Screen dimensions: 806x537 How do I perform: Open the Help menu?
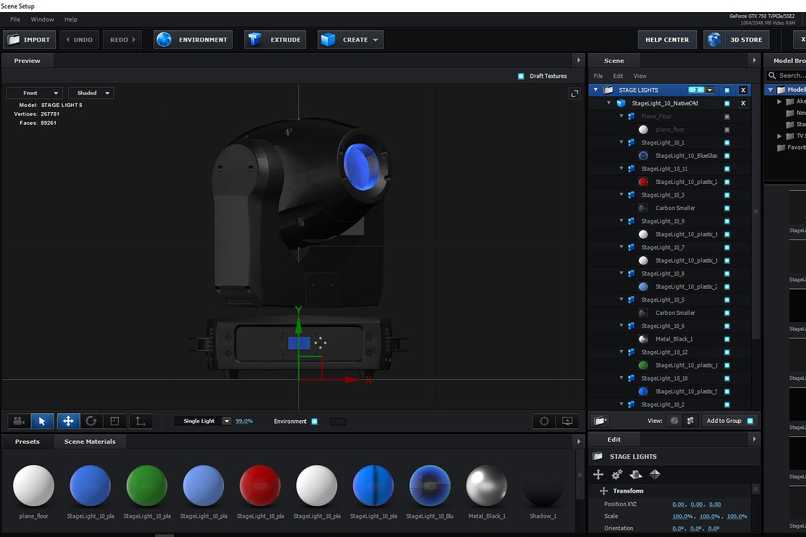[x=71, y=19]
